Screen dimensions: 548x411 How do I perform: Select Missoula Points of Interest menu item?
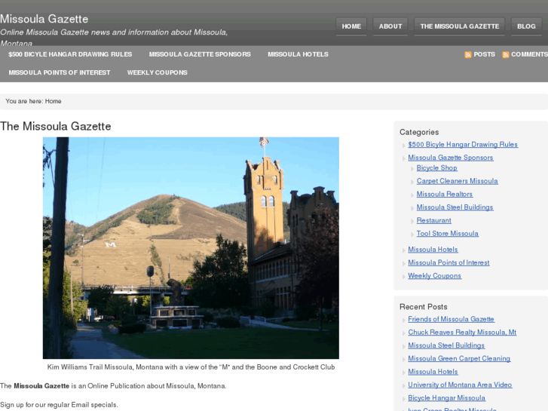60,72
